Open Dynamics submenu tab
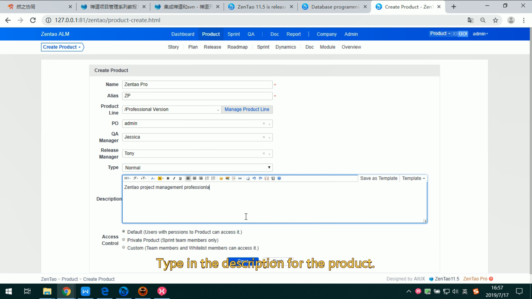The height and width of the screenshot is (299, 532). pos(286,47)
